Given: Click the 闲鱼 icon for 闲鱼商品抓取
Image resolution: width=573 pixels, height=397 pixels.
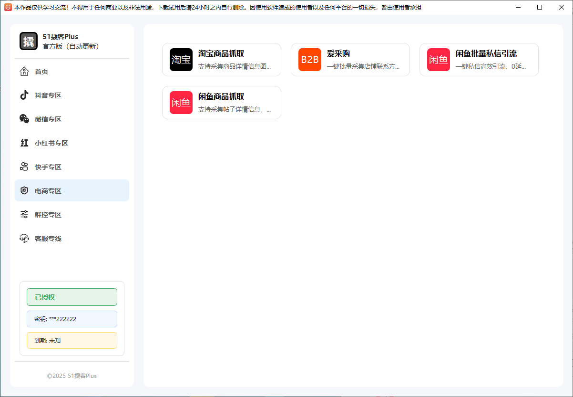Looking at the screenshot, I should click(181, 103).
